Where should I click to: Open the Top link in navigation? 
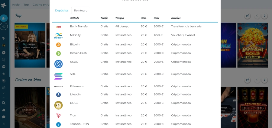click(x=26, y=5)
